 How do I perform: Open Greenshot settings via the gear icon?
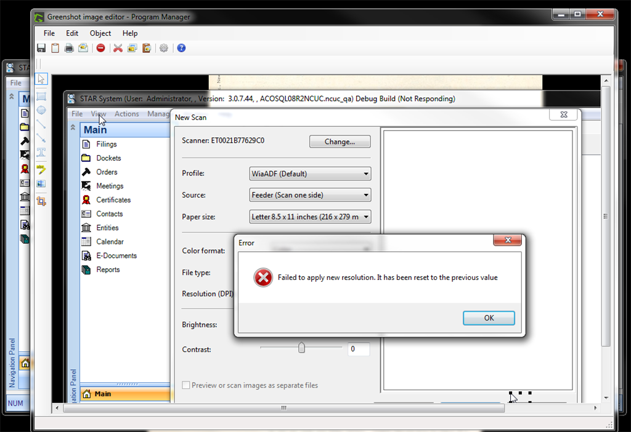coord(163,48)
